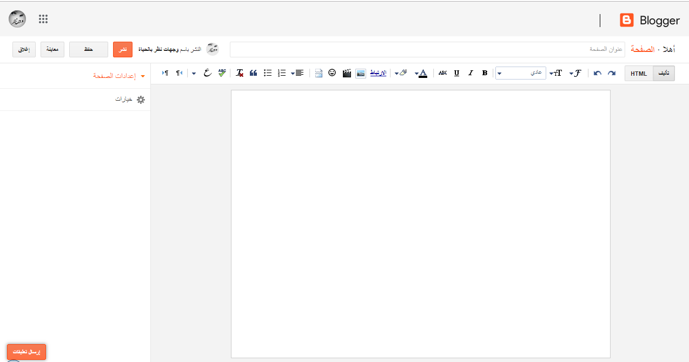Click the Blogger logo
The height and width of the screenshot is (362, 689).
(x=650, y=21)
